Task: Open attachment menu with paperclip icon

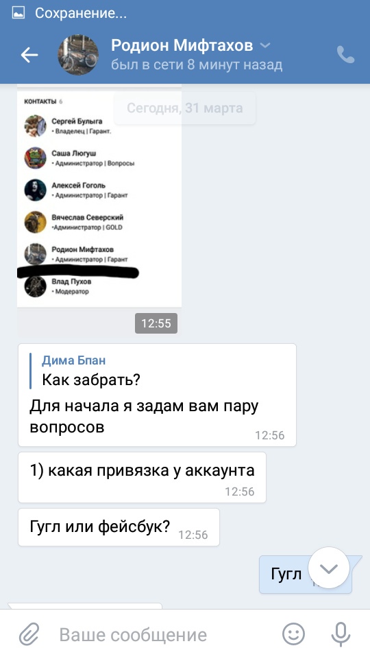Action: (x=29, y=634)
